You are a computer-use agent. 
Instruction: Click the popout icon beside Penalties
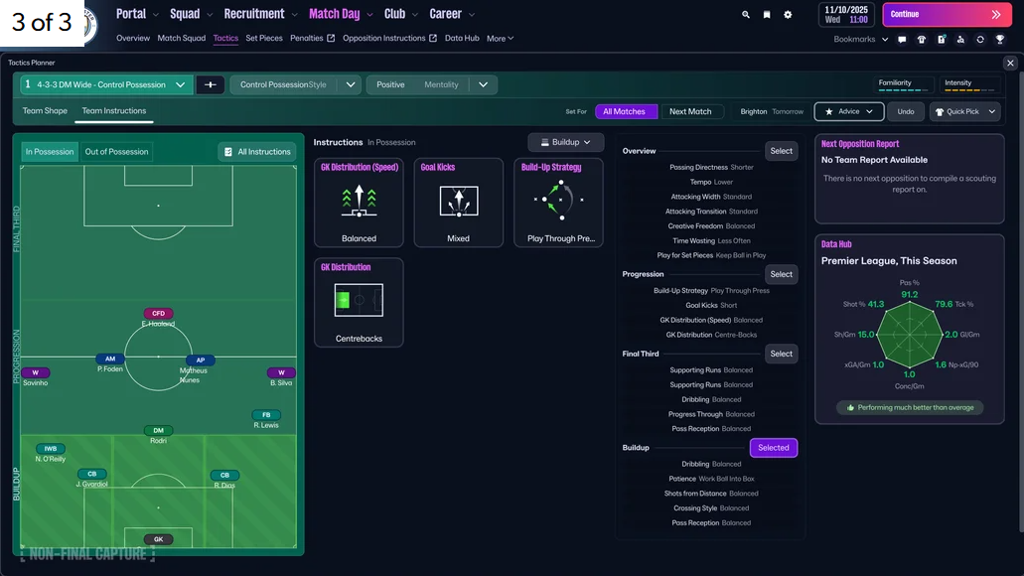pos(331,39)
